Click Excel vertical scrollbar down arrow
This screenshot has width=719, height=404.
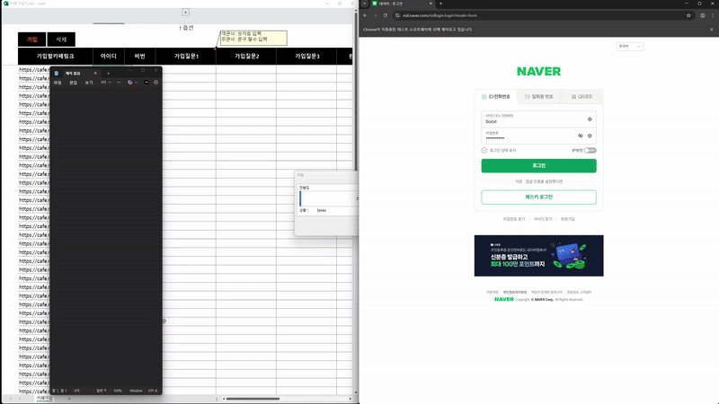356,392
